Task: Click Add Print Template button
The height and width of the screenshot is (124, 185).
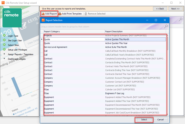Action: [70, 14]
